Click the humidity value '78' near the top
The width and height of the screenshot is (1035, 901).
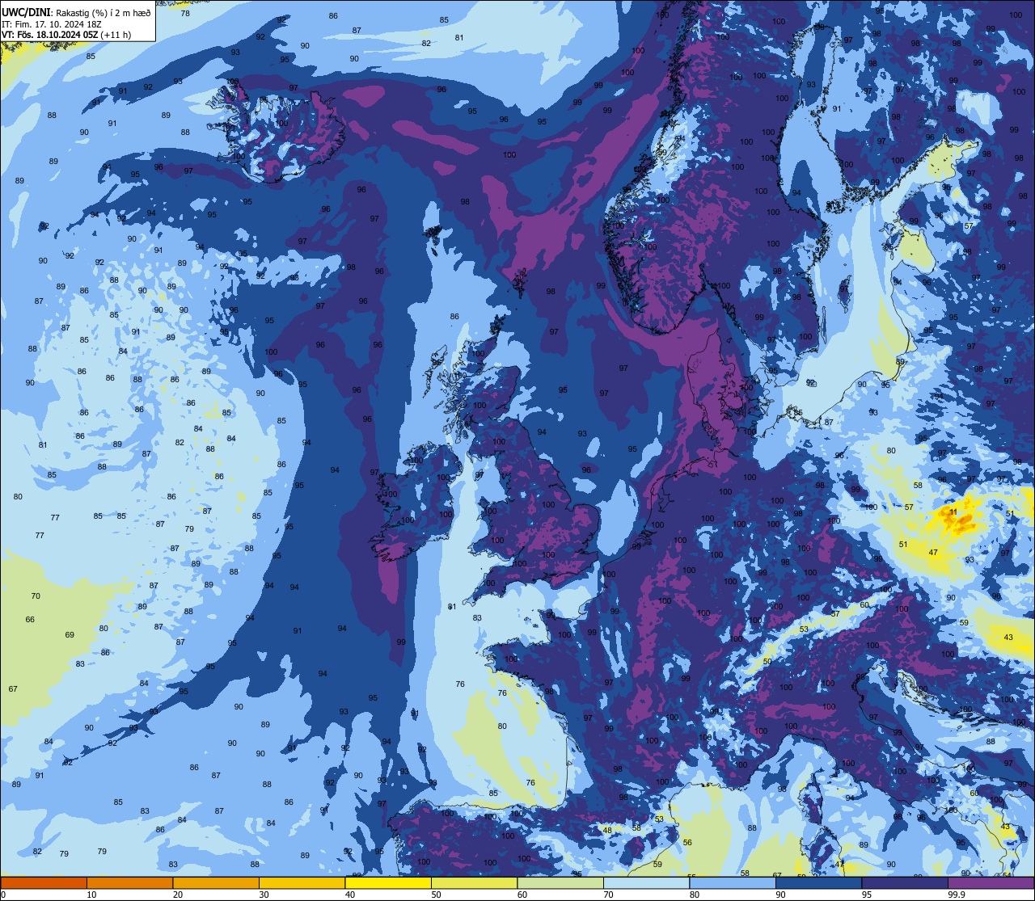point(185,14)
